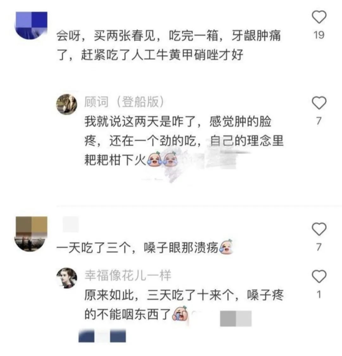This screenshot has height=356, width=342.
Task: Tap the blurred gray username above 一天吃了三个
Action: [x=71, y=224]
